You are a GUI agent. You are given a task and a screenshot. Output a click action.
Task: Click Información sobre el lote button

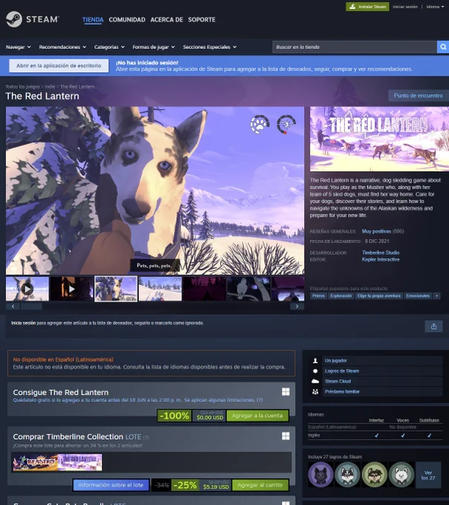(111, 485)
